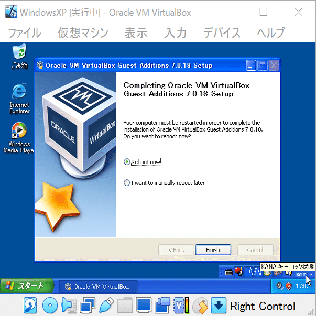316x316 pixels.
Task: Select I want to manually reboot later
Action: click(127, 183)
